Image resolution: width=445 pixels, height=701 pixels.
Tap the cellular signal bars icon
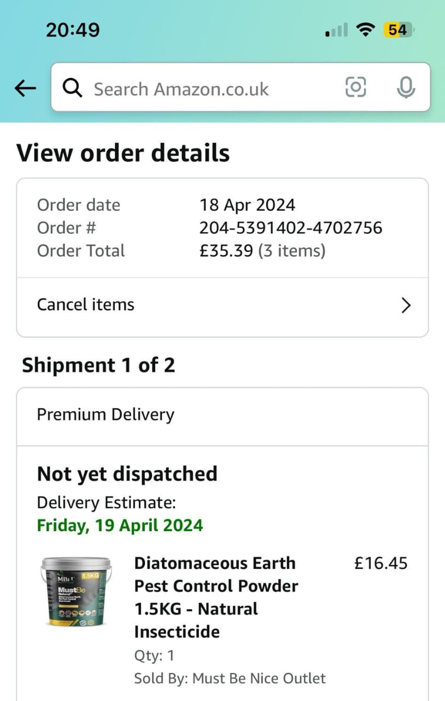tap(336, 30)
